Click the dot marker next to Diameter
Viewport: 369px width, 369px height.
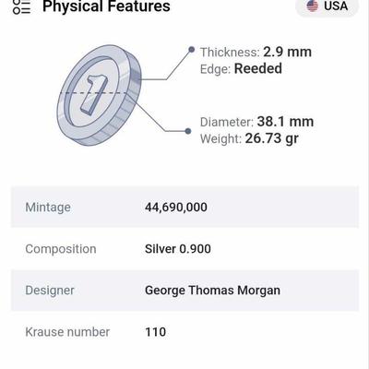(188, 131)
